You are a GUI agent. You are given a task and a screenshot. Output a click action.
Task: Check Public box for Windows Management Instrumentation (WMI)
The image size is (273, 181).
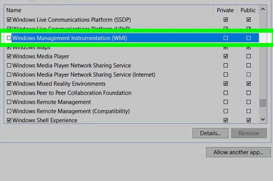coord(249,38)
